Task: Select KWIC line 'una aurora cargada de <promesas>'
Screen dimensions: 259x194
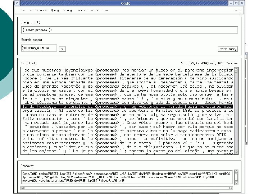Action: [x=127, y=82]
